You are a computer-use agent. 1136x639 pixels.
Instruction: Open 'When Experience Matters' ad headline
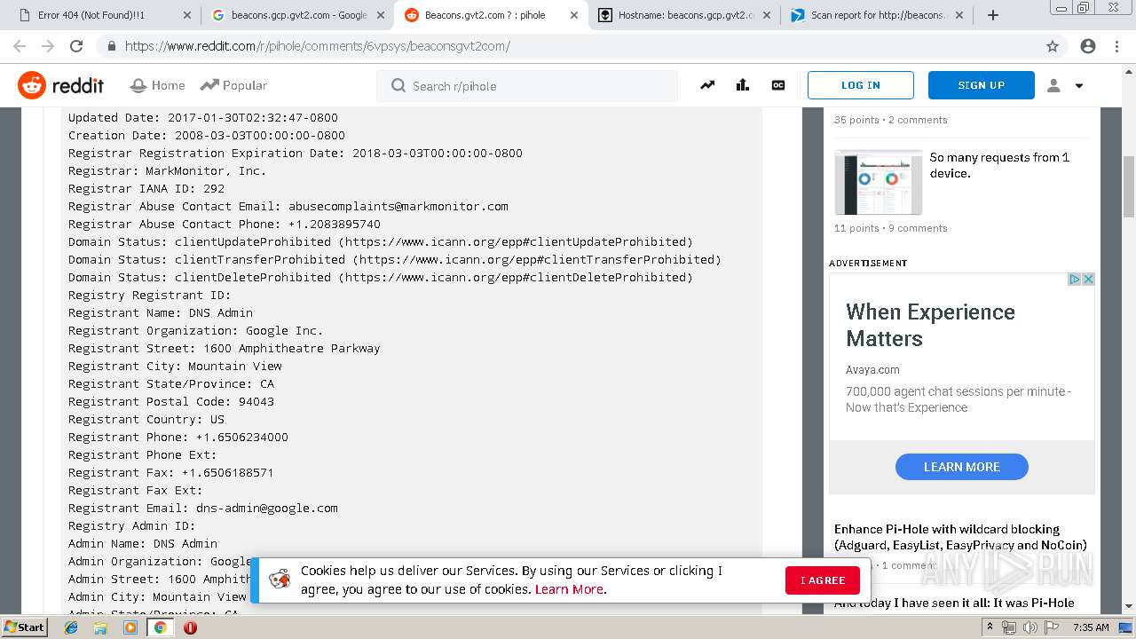[930, 325]
